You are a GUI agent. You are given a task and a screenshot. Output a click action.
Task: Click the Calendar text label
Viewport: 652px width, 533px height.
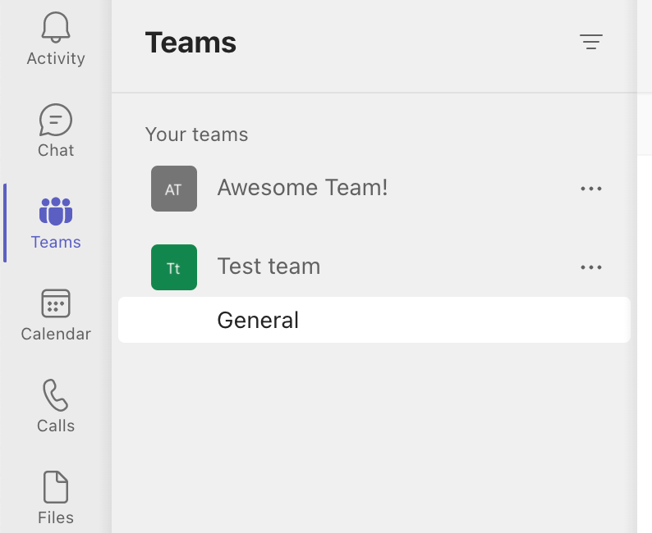click(x=56, y=334)
